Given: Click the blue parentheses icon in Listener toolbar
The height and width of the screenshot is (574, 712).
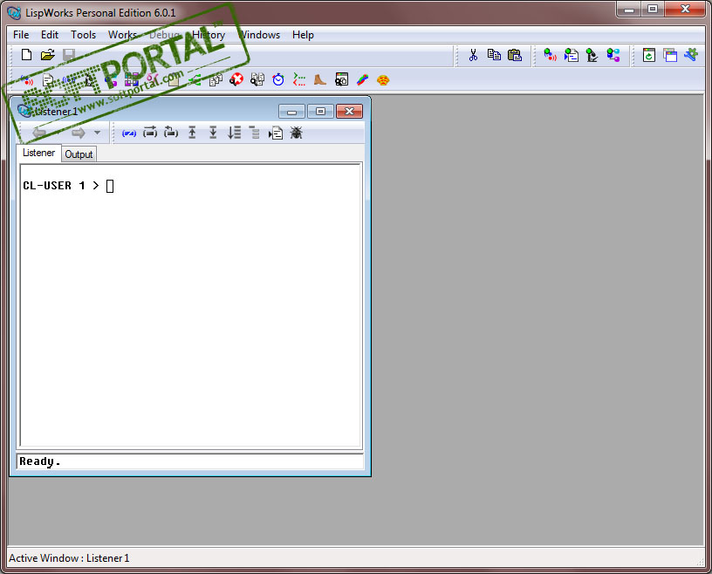Looking at the screenshot, I should point(129,133).
